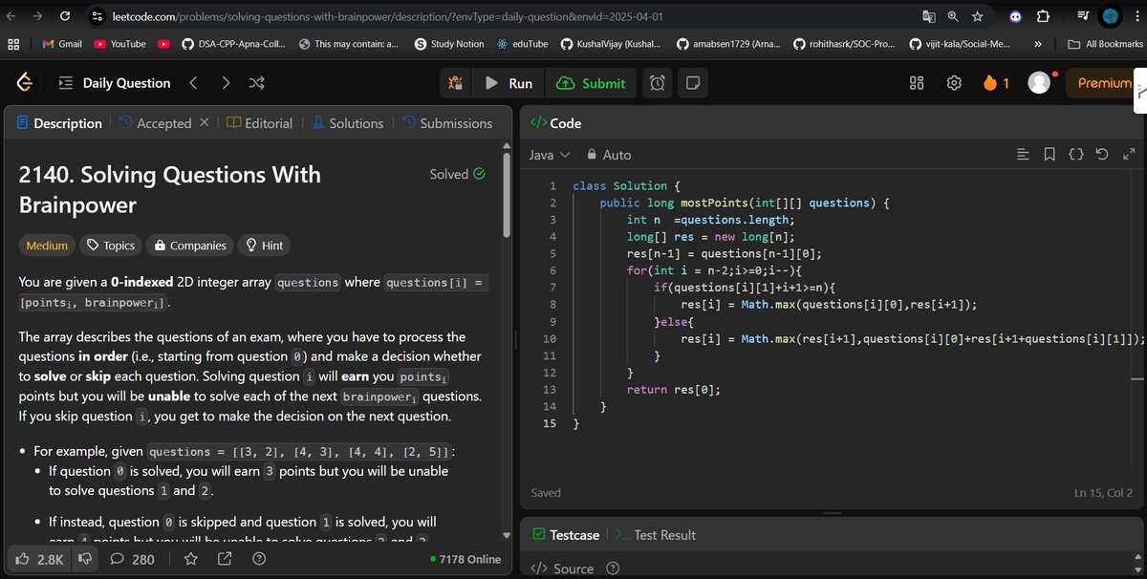Open the Chrome apps grid icon
Screen dimensions: 1147x579
[x=13, y=44]
